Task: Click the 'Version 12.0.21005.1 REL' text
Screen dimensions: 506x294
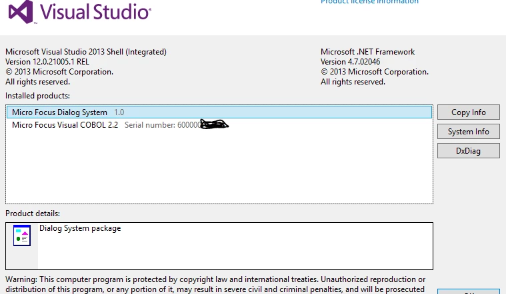Action: click(47, 62)
